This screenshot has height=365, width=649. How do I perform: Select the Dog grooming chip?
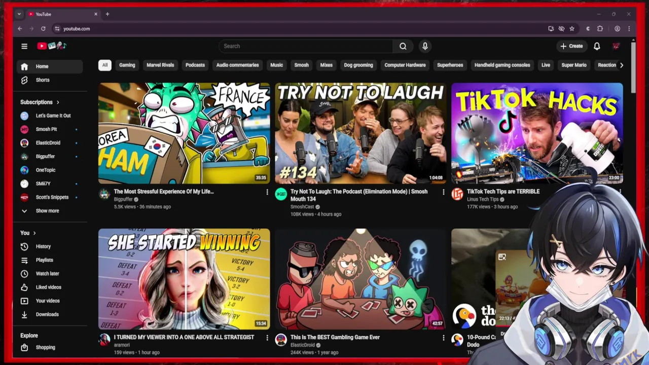(x=358, y=65)
